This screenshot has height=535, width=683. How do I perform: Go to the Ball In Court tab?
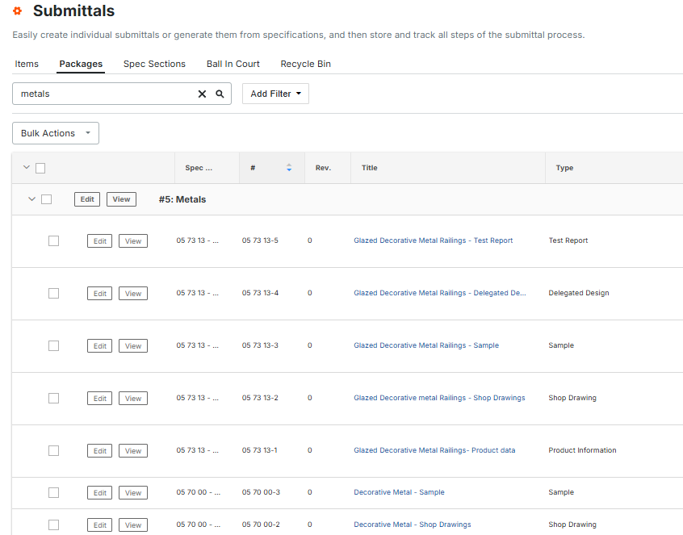click(x=233, y=64)
